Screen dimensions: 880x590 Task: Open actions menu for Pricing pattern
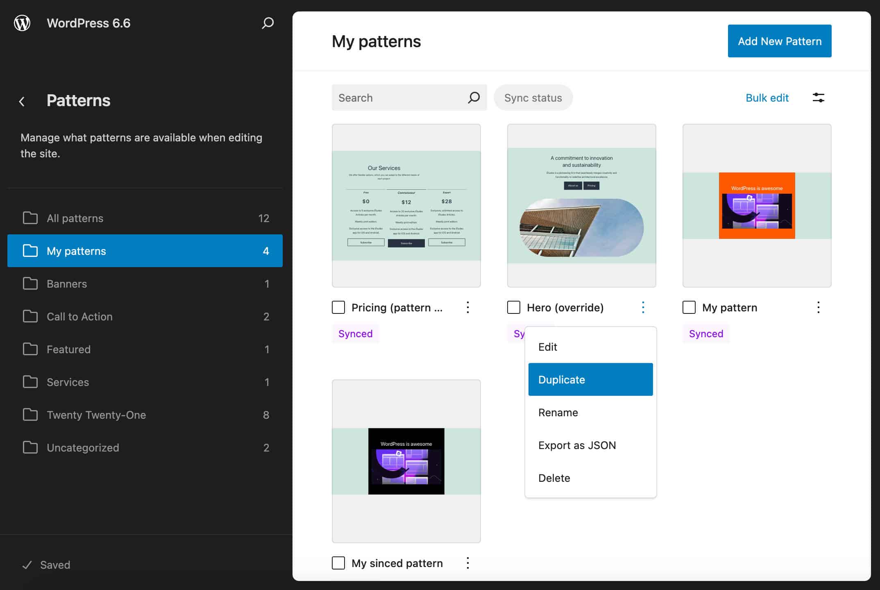[x=467, y=307]
